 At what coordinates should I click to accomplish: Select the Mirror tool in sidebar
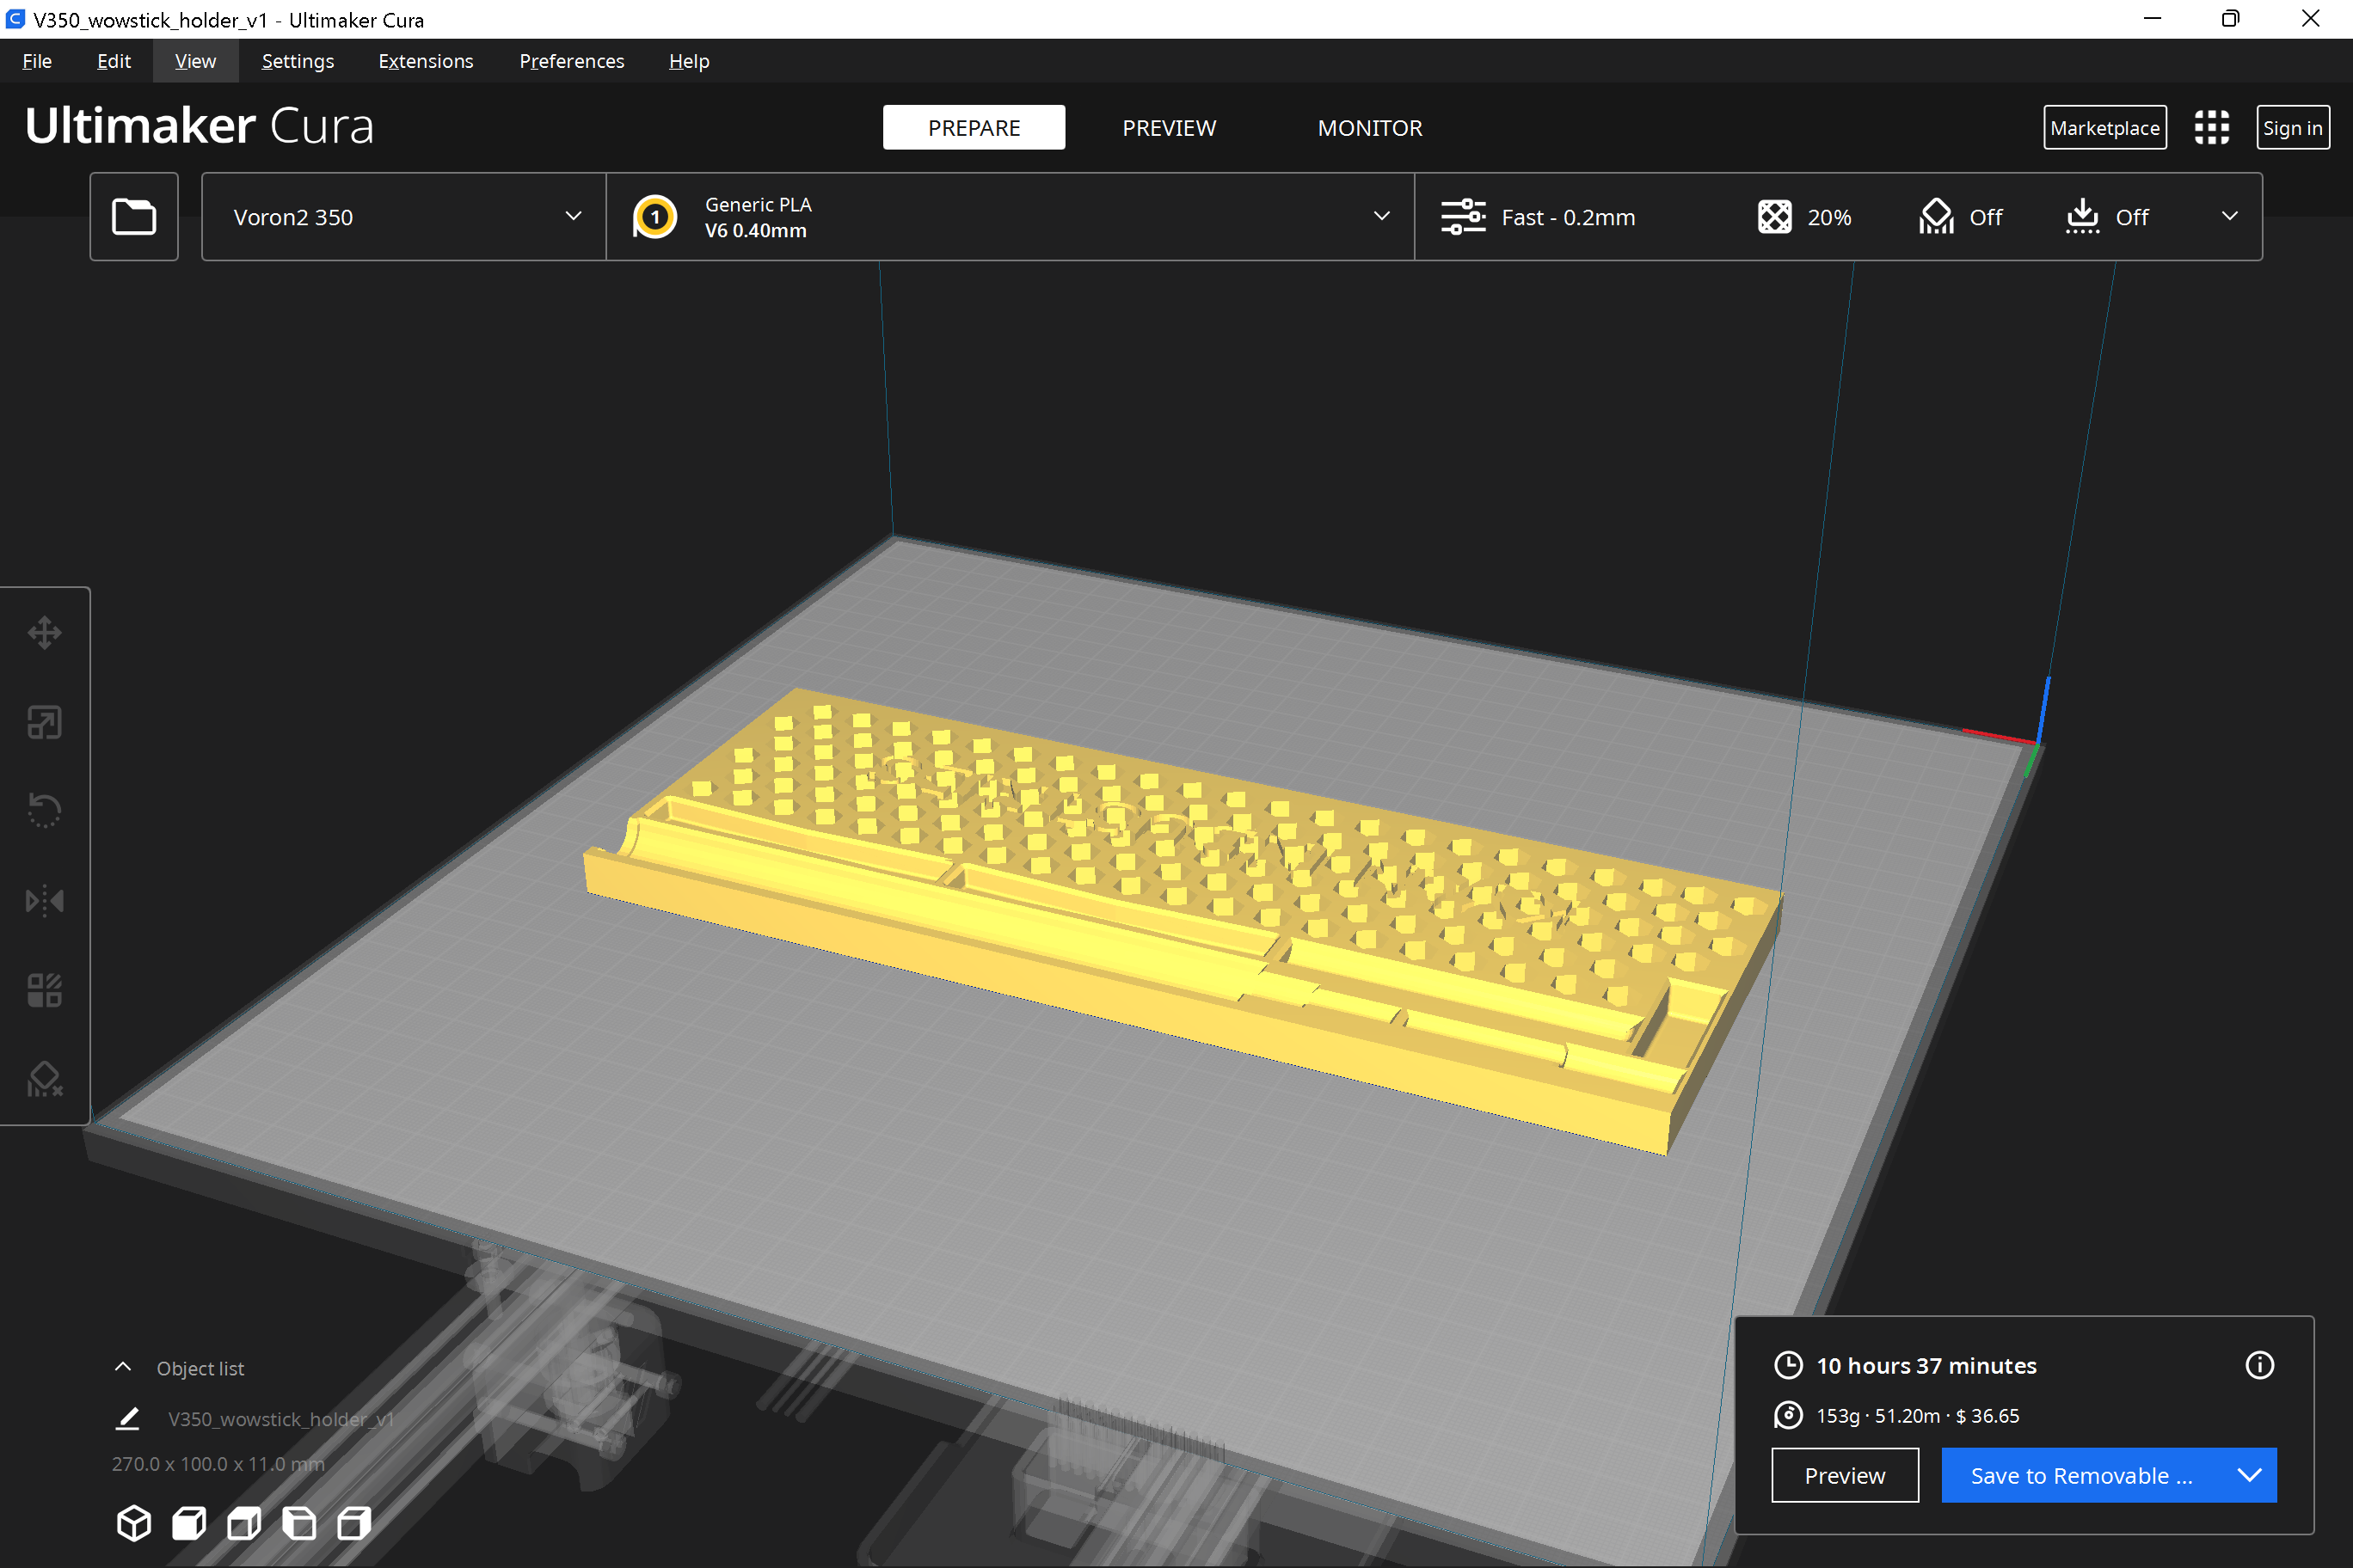coord(45,901)
